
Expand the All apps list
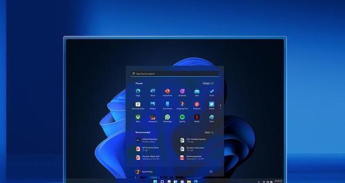[x=208, y=83]
